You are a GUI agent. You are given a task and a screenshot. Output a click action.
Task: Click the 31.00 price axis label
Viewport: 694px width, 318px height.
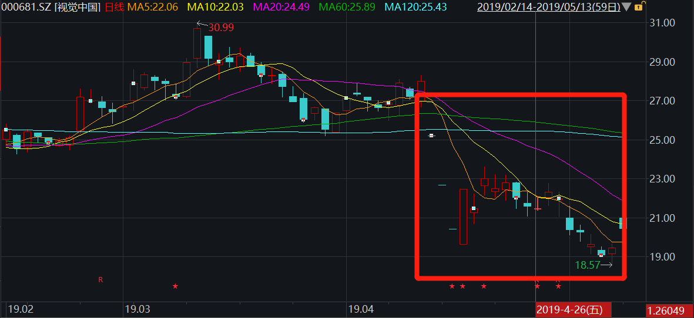(x=661, y=22)
